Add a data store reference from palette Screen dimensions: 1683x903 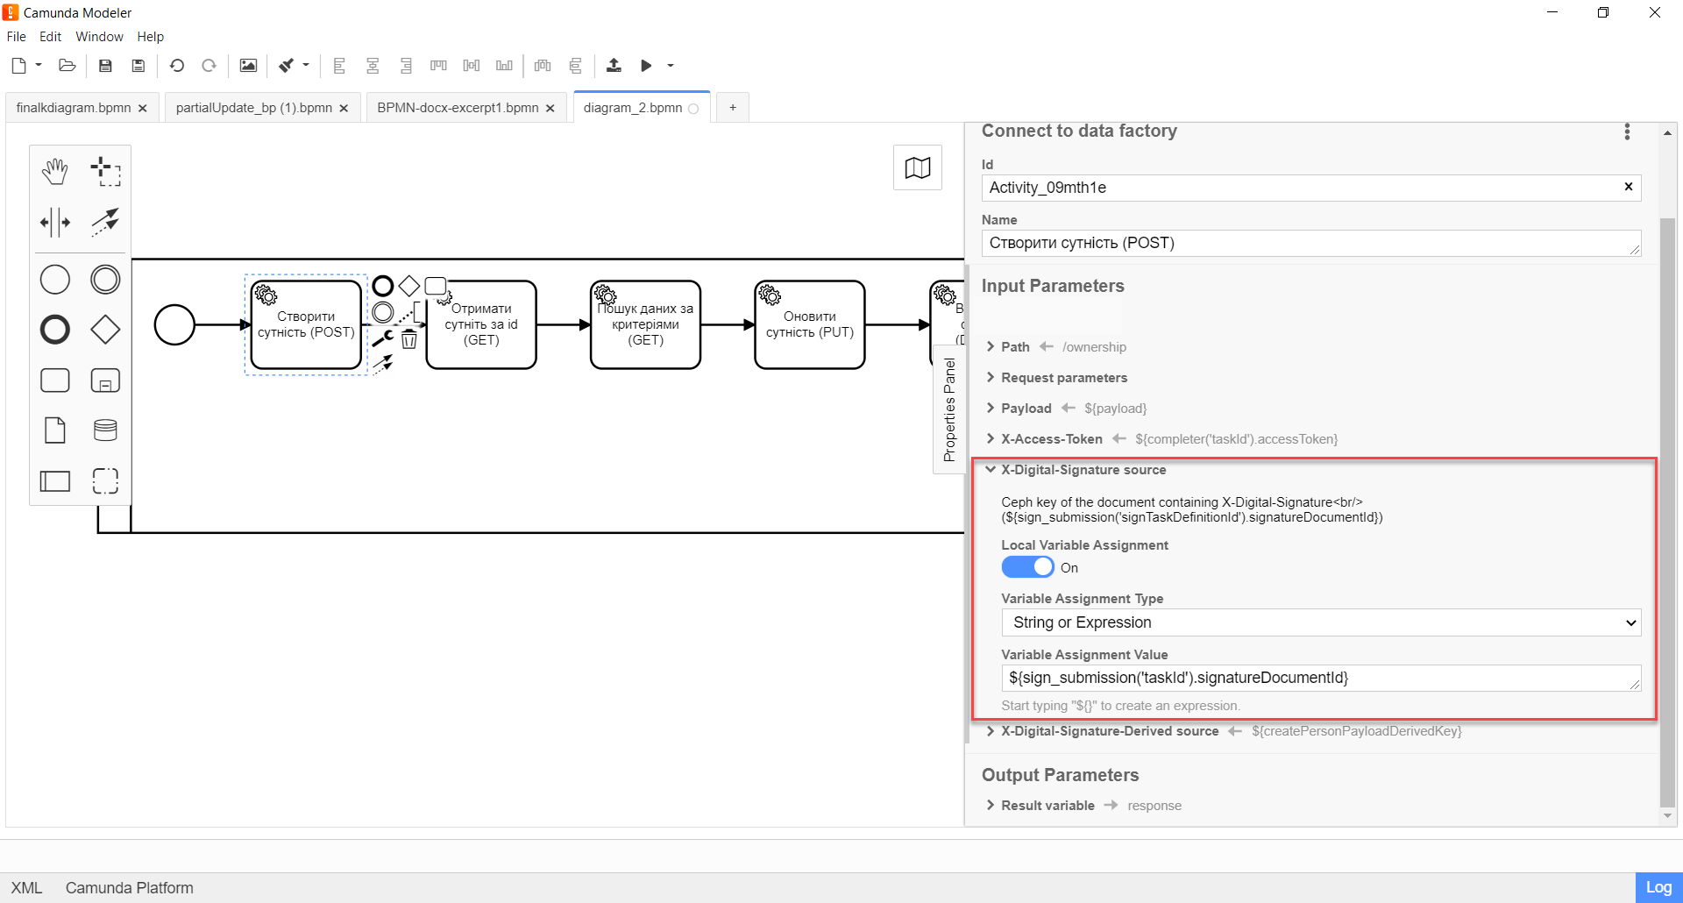tap(105, 430)
